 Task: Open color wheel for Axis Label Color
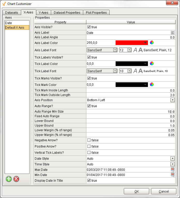152,42
